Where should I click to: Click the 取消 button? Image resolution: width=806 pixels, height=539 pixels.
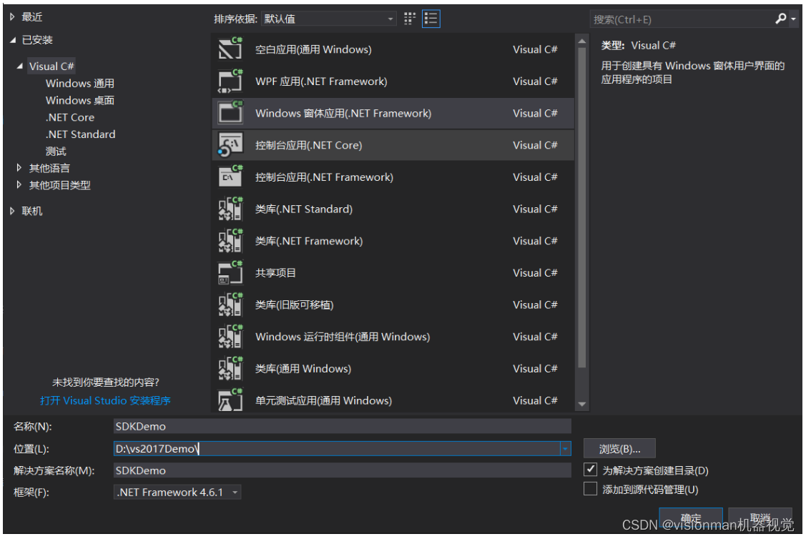pyautogui.click(x=760, y=518)
